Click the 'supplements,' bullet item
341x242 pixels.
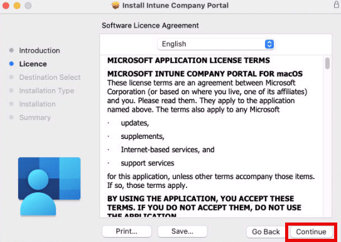[143, 136]
